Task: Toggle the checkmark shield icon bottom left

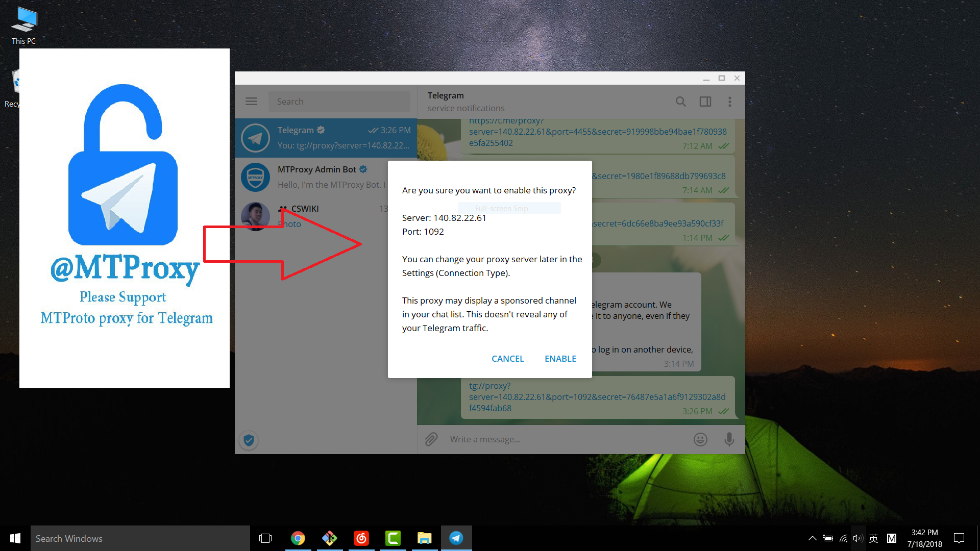Action: (249, 440)
